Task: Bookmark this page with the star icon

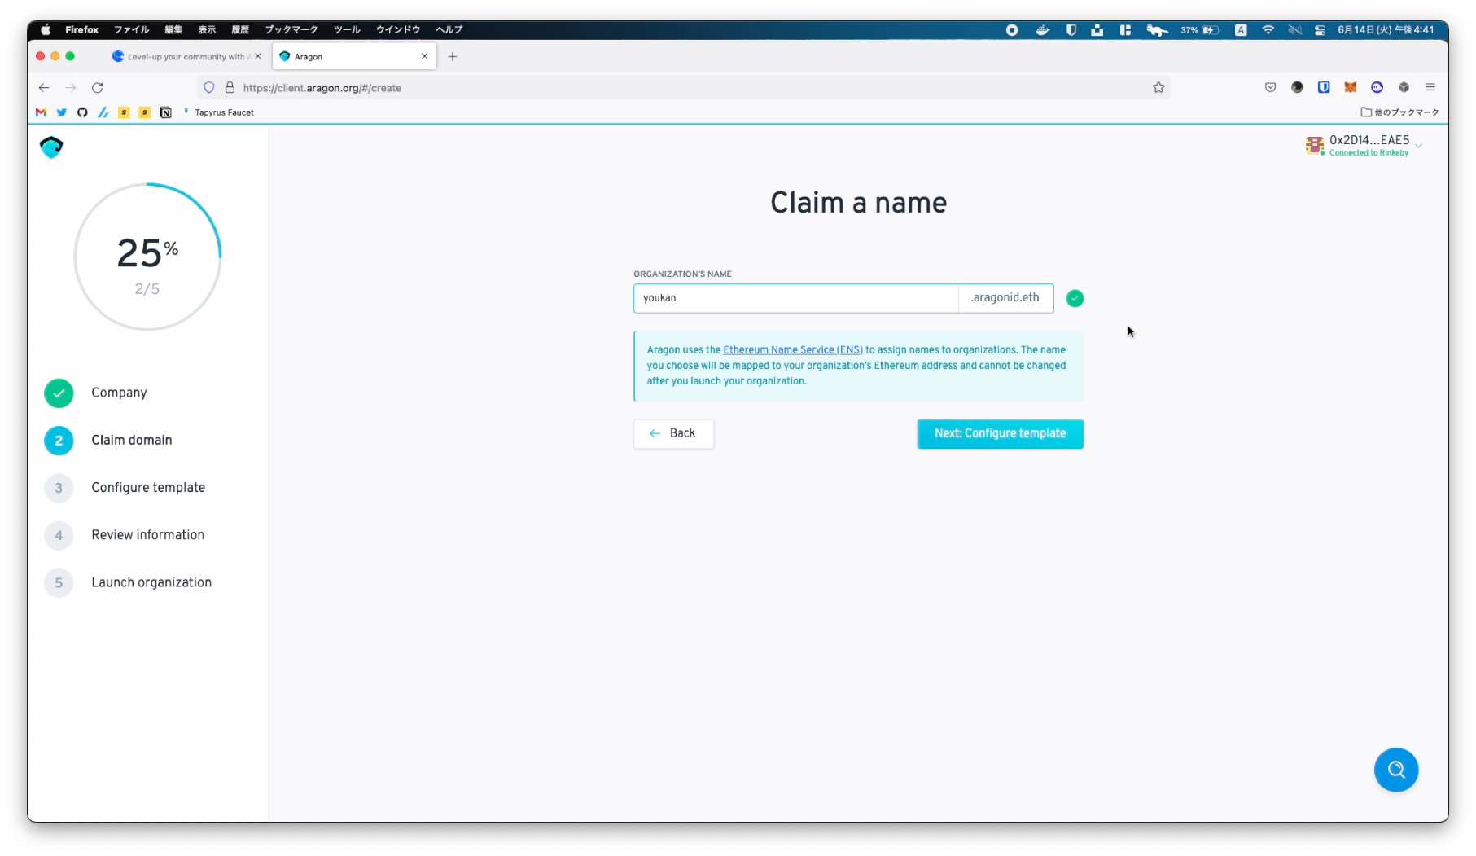Action: pyautogui.click(x=1158, y=88)
